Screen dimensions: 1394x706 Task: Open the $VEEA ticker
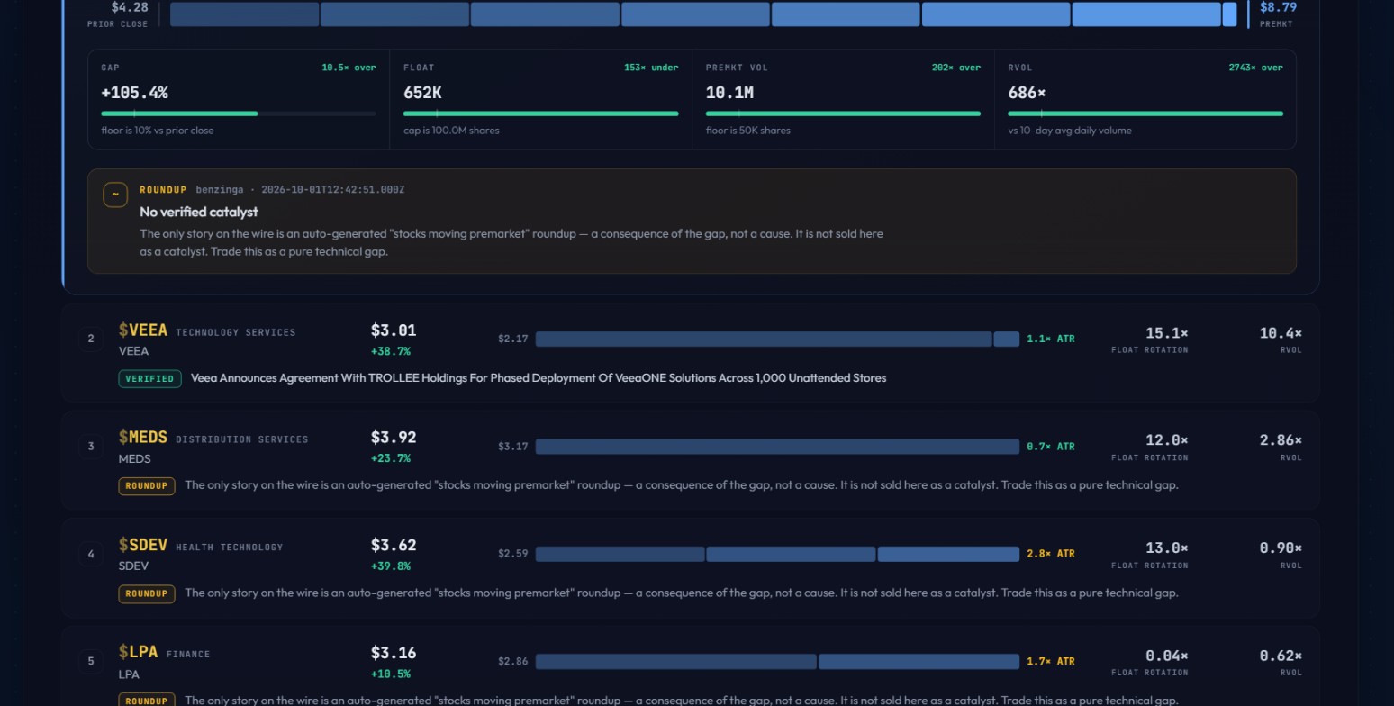point(143,330)
